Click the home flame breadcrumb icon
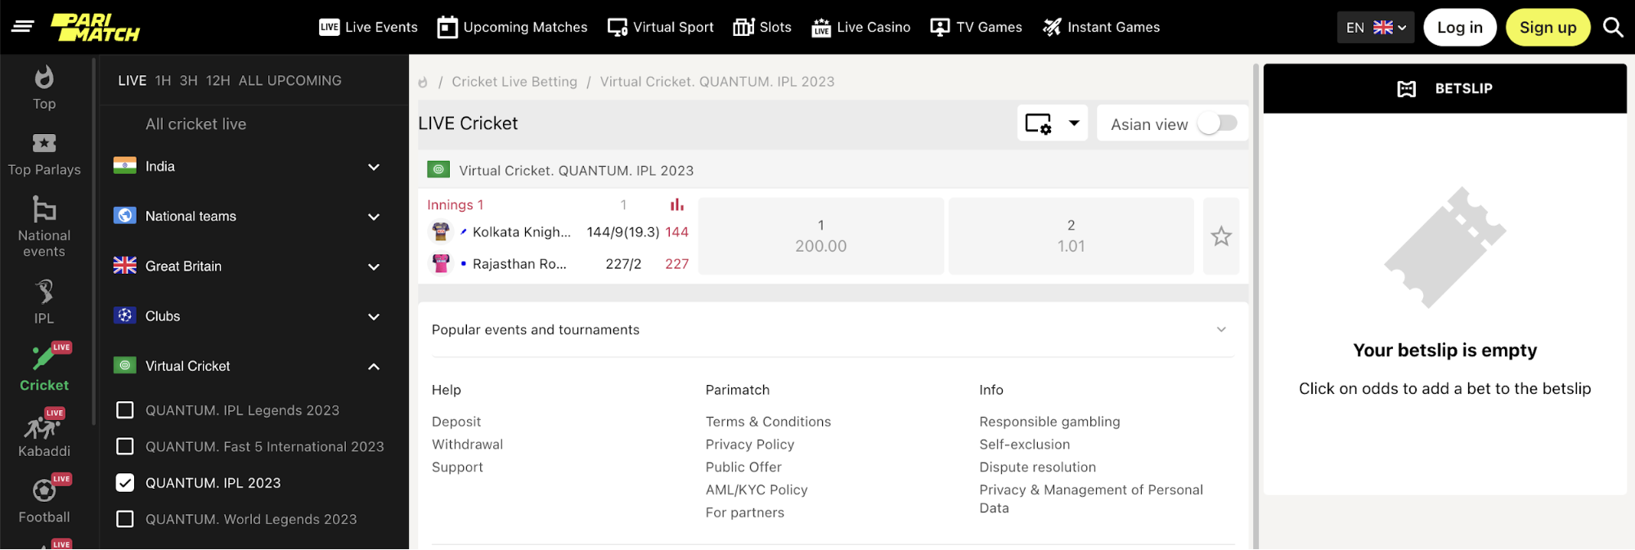 tap(423, 82)
